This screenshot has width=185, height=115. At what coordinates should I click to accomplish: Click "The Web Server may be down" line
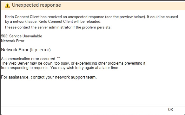(x=73, y=63)
